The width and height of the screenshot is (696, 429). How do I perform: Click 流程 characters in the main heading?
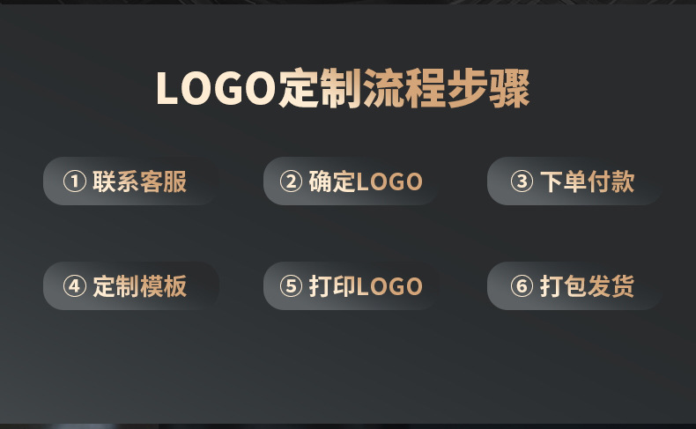click(404, 88)
